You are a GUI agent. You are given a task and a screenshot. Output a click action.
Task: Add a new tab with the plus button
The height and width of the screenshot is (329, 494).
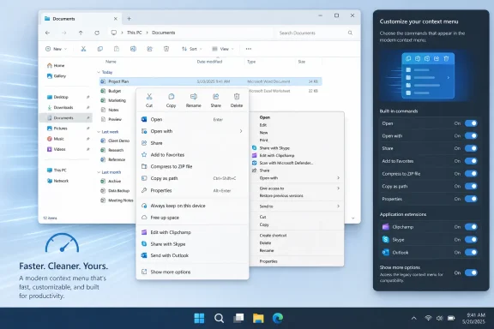[x=129, y=19]
